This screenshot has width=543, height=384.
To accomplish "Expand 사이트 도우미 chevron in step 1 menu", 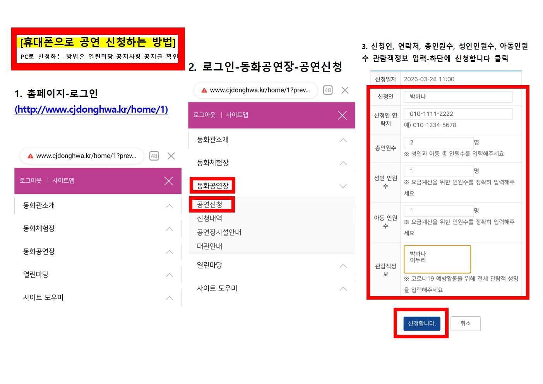I will [x=169, y=298].
